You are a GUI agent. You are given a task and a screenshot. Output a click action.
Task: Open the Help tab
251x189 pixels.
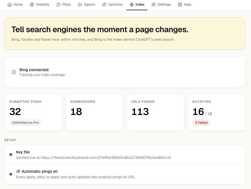pos(185,5)
